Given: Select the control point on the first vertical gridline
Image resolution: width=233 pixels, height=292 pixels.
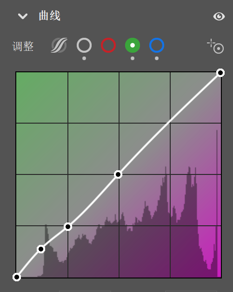Looking at the screenshot, I should tap(68, 227).
